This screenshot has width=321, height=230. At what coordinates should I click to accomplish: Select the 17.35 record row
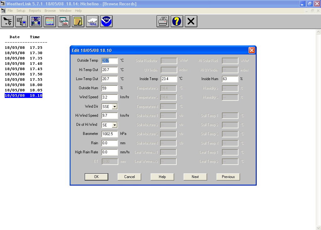click(24, 58)
